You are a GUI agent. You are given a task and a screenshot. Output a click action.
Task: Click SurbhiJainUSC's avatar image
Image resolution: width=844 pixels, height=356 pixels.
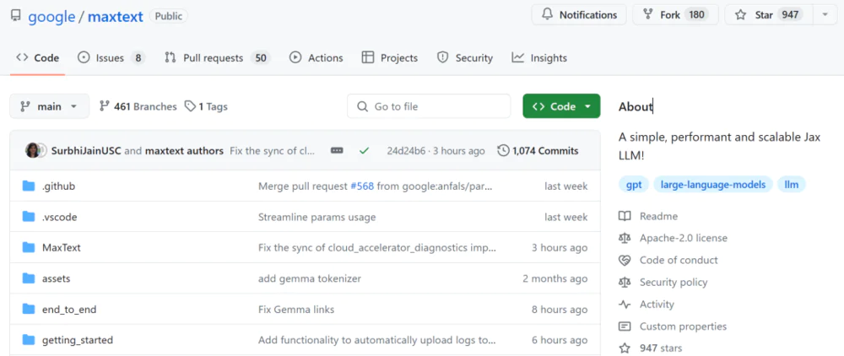coord(33,150)
